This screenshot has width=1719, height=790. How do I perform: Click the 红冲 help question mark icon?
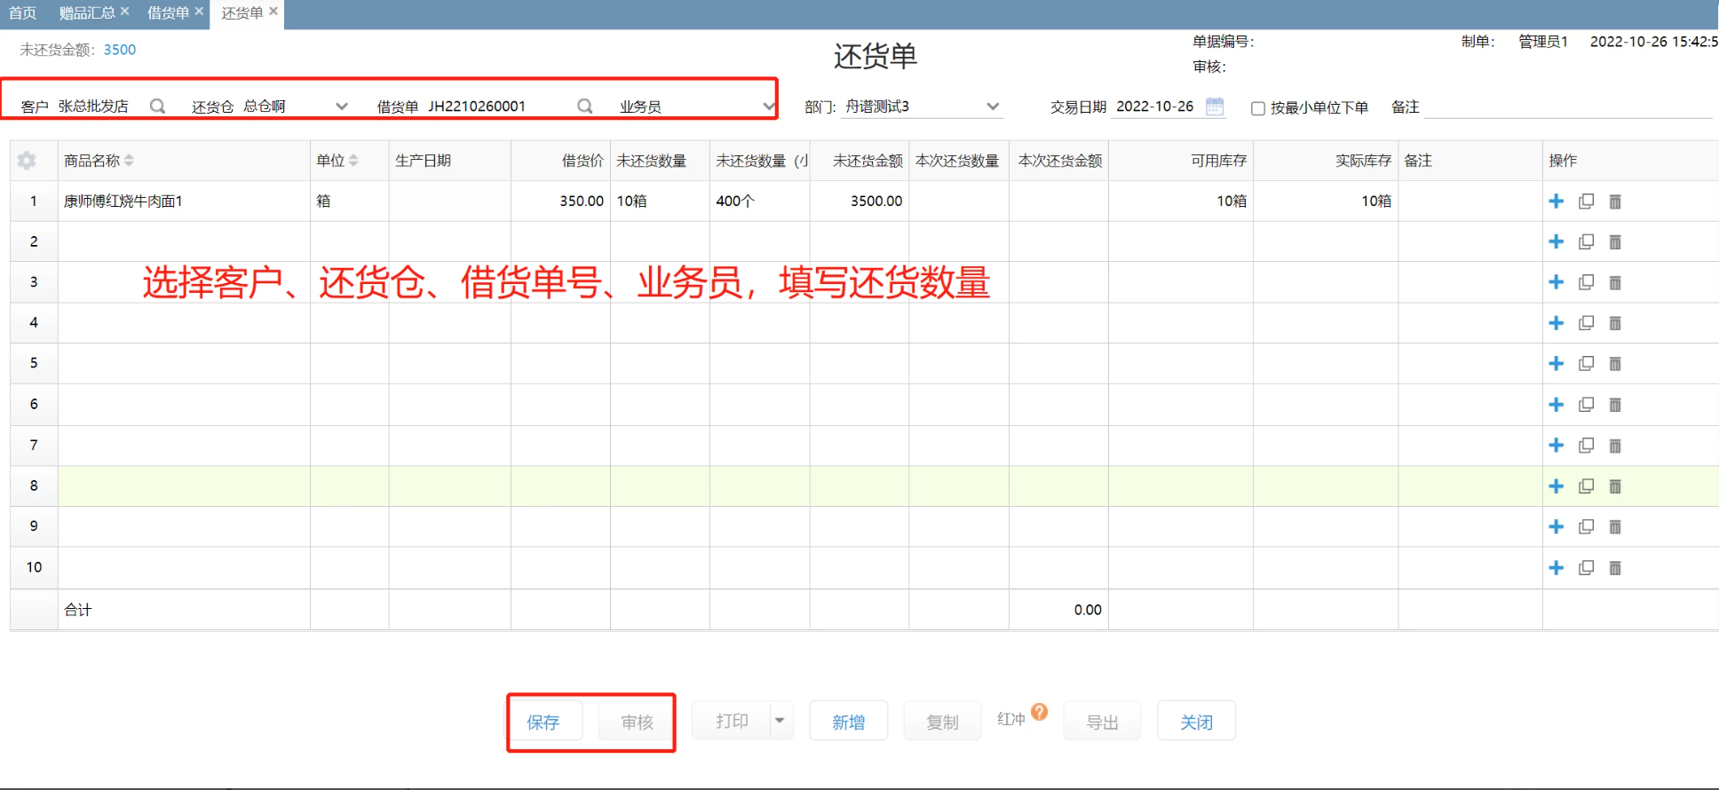tap(1040, 712)
